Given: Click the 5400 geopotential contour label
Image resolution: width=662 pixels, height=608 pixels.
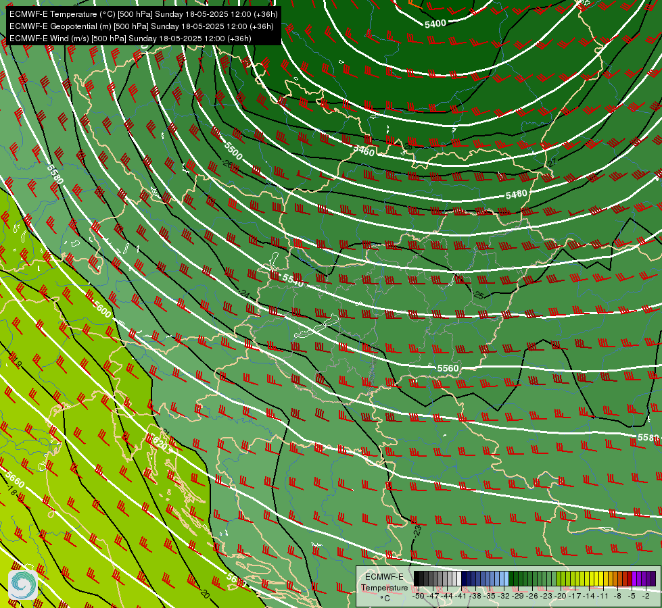Looking at the screenshot, I should (x=435, y=24).
